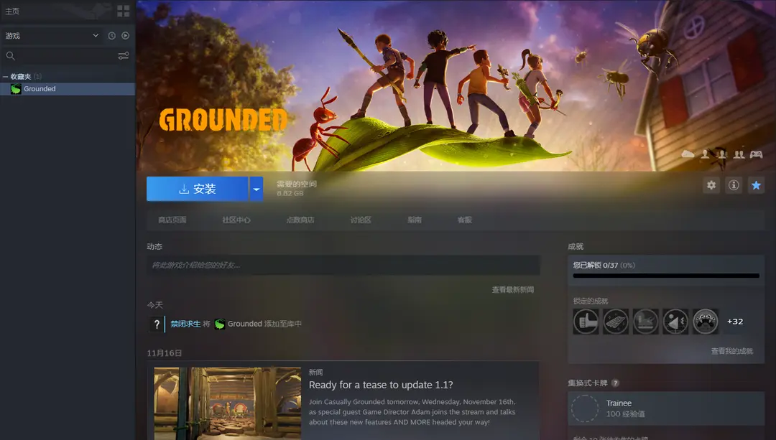Click 查看我的成就 link

click(x=732, y=351)
